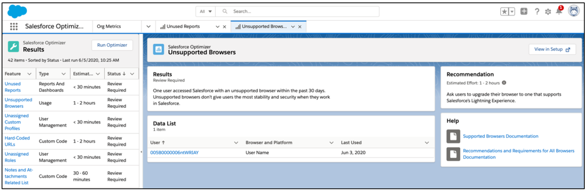Sort by the User column header
The width and height of the screenshot is (588, 192).
click(x=158, y=143)
